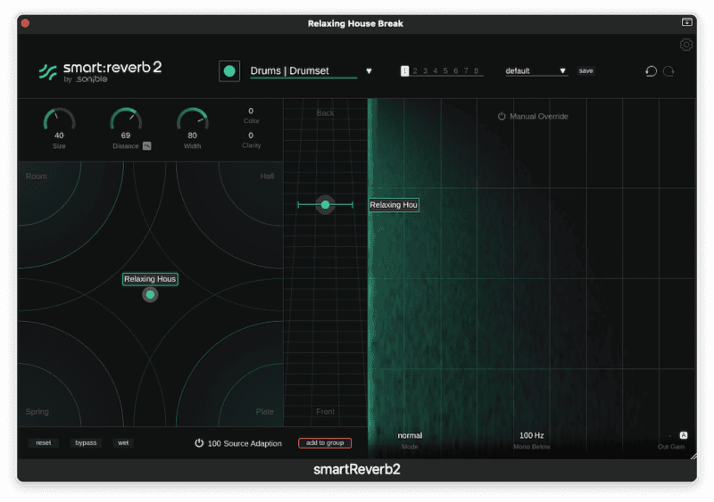
Task: Select the front-back position dot
Action: coord(325,205)
